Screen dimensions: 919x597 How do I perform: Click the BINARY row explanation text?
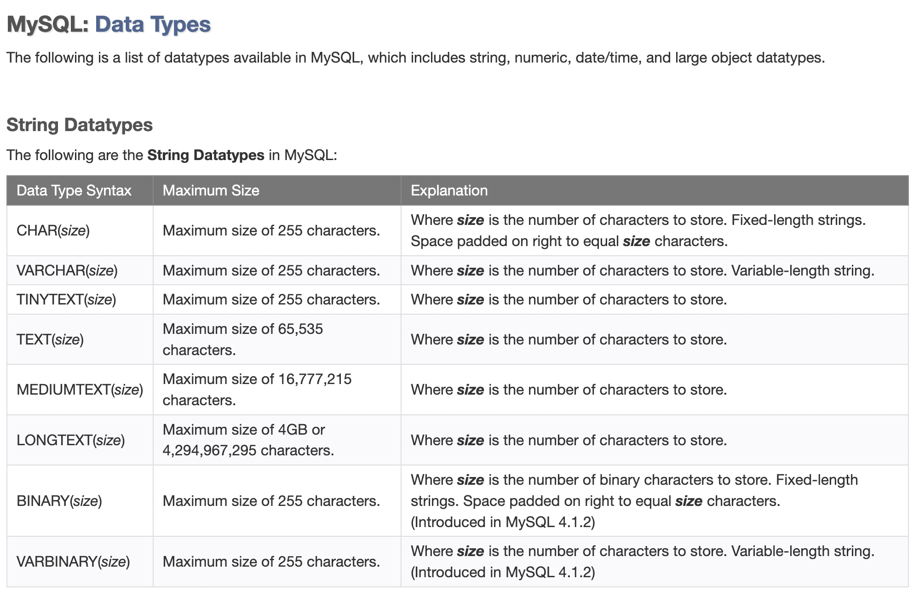(x=635, y=501)
